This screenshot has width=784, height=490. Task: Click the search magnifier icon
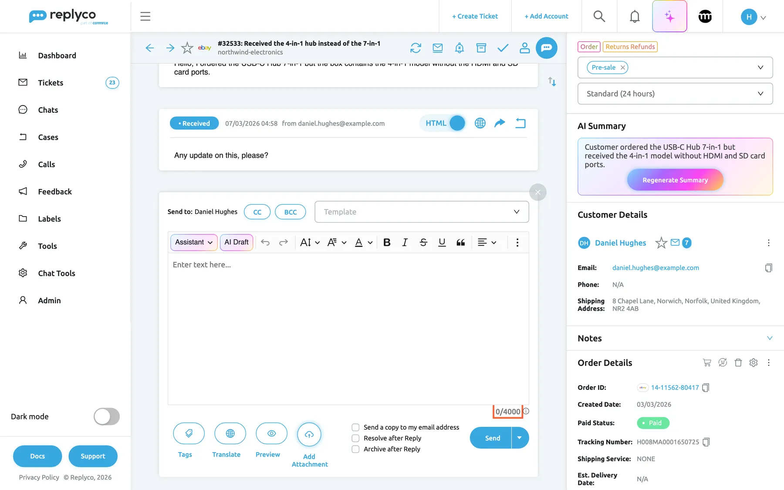click(599, 17)
